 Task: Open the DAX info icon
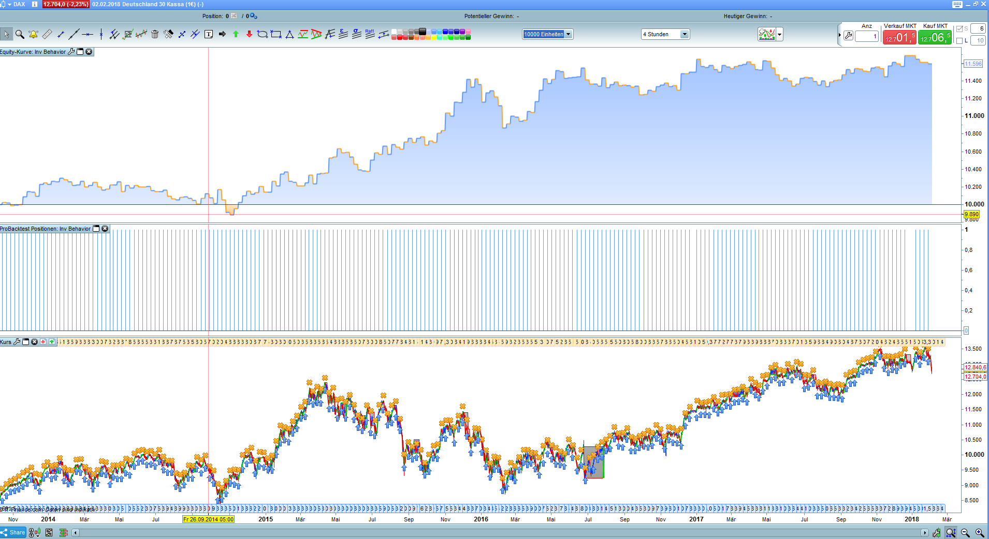point(35,4)
